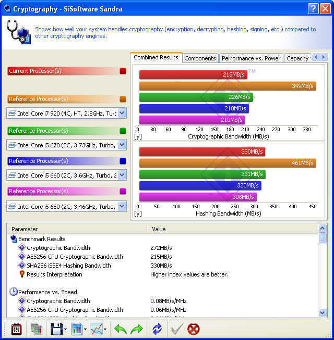334x340 pixels.
Task: Click the line graph icon
Action: (97, 329)
